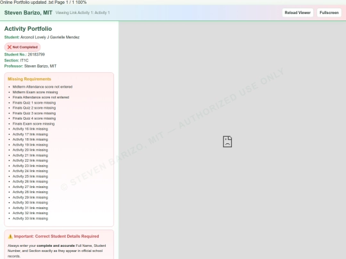Select 'Activity 22 link missing' item

point(30,161)
